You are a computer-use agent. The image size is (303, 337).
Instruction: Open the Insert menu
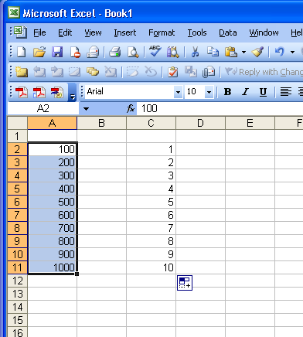pos(125,32)
